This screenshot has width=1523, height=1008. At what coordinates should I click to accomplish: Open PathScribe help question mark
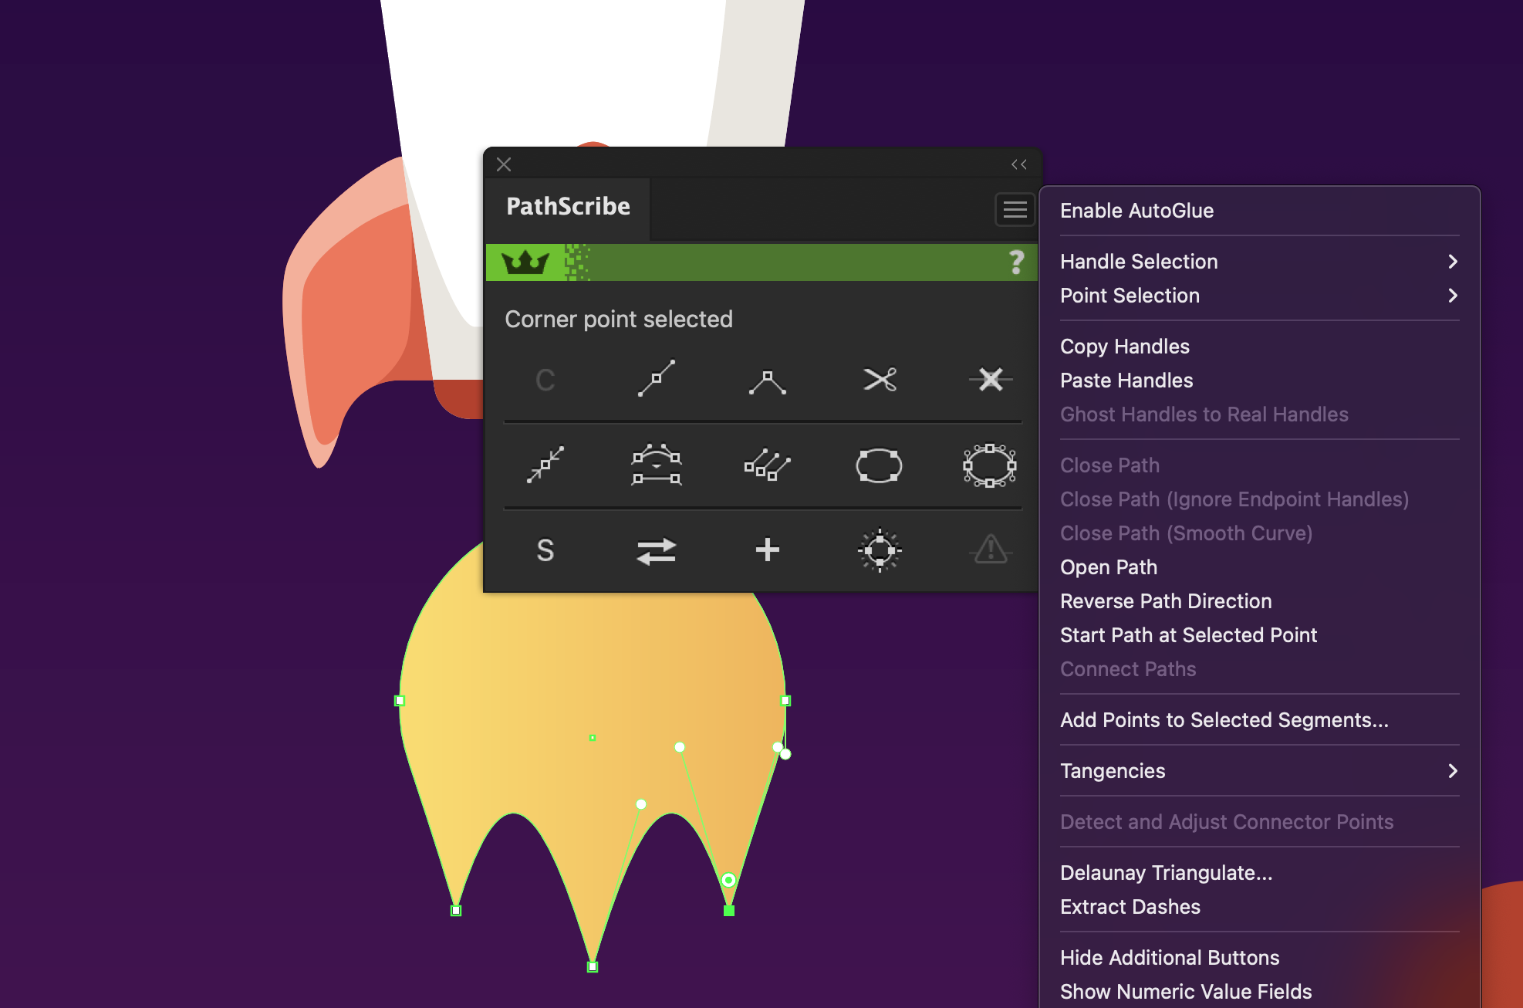click(1016, 262)
